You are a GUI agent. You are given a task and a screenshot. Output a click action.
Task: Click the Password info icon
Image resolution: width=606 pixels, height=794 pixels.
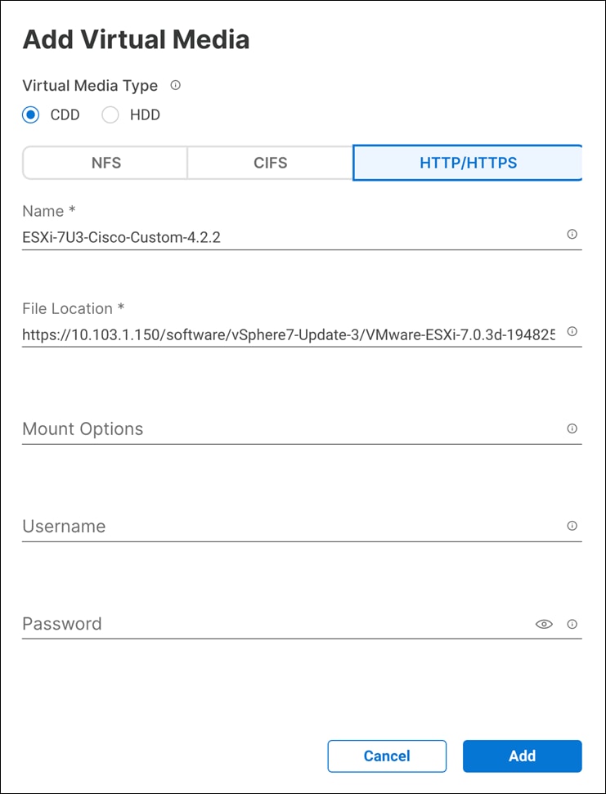tap(572, 624)
